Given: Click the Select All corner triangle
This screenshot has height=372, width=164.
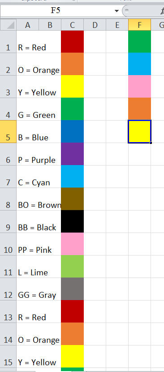Looking at the screenshot, I should point(8,25).
